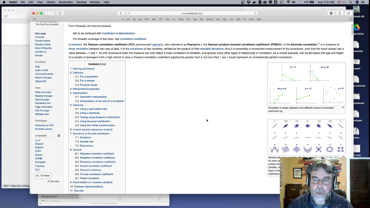This screenshot has width=370, height=208.
Task: Open Time Machine status in the menu bar
Action: click(282, 2)
